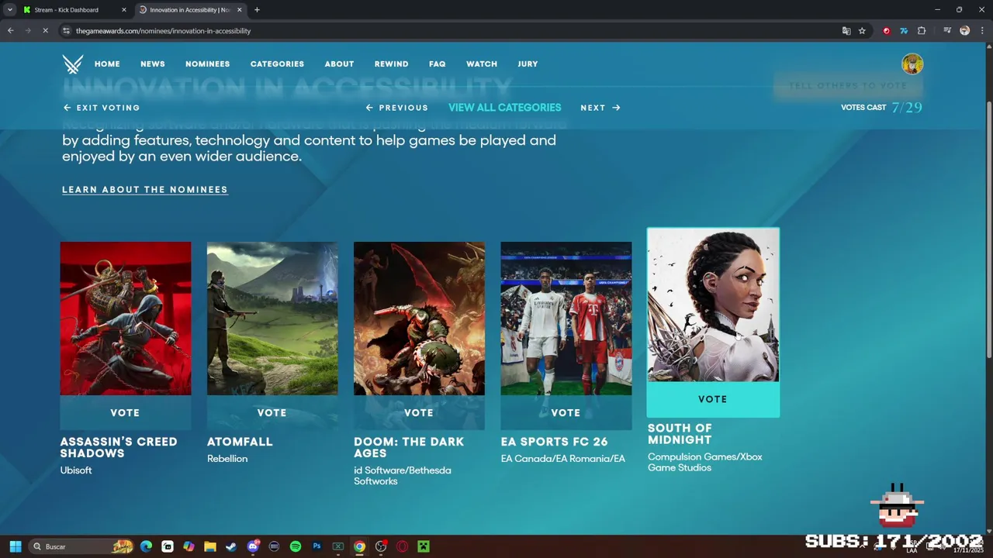Open the WATCH menu item
This screenshot has height=558, width=993.
pyautogui.click(x=482, y=64)
